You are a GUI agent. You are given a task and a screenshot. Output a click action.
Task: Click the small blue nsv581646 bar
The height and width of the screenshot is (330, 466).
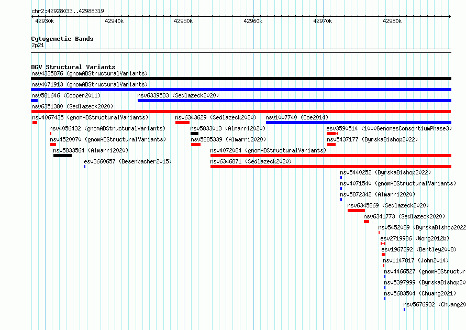[x=35, y=101]
